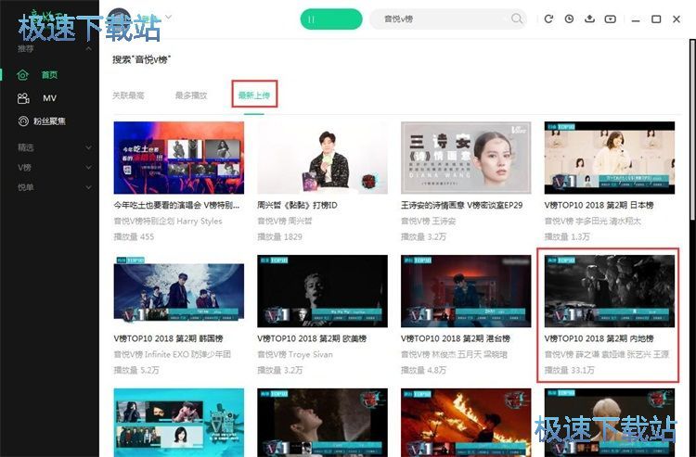
Task: Switch to 关联最高 tab
Action: 128,95
